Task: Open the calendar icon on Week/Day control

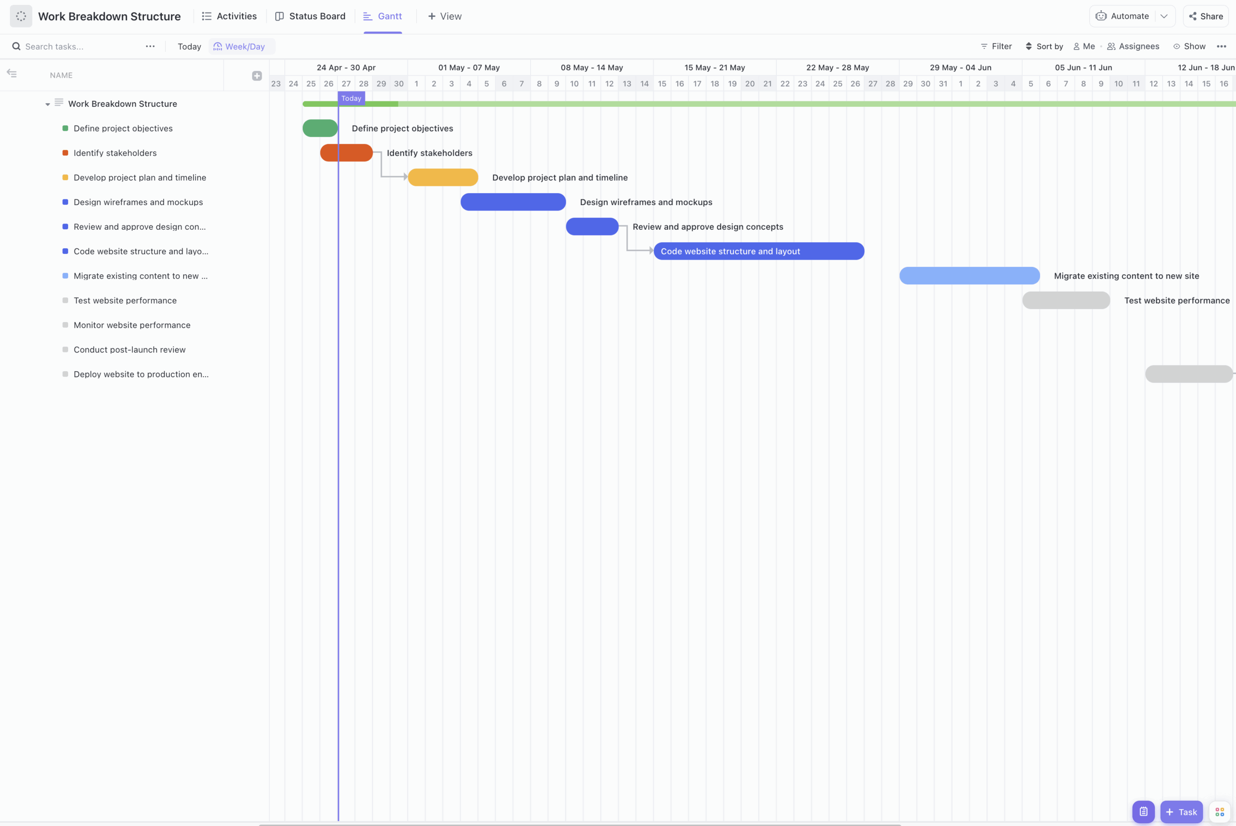Action: pos(218,46)
